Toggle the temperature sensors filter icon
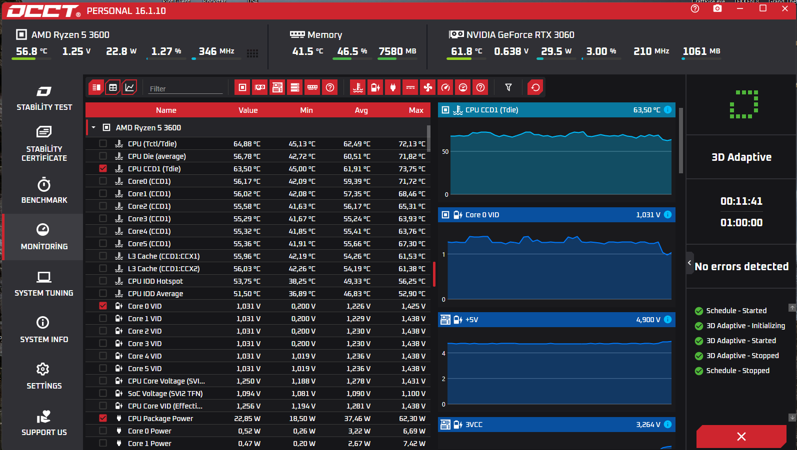The height and width of the screenshot is (450, 797). [x=358, y=87]
